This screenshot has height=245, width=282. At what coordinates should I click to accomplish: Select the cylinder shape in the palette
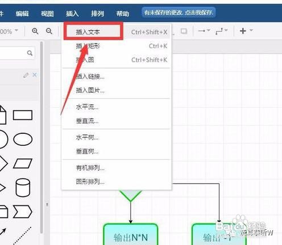(23, 188)
